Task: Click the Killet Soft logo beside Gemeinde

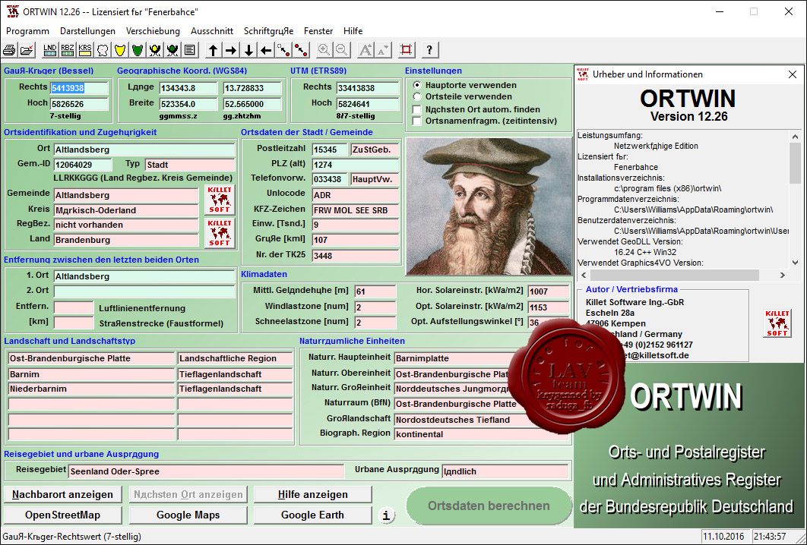Action: [x=220, y=200]
